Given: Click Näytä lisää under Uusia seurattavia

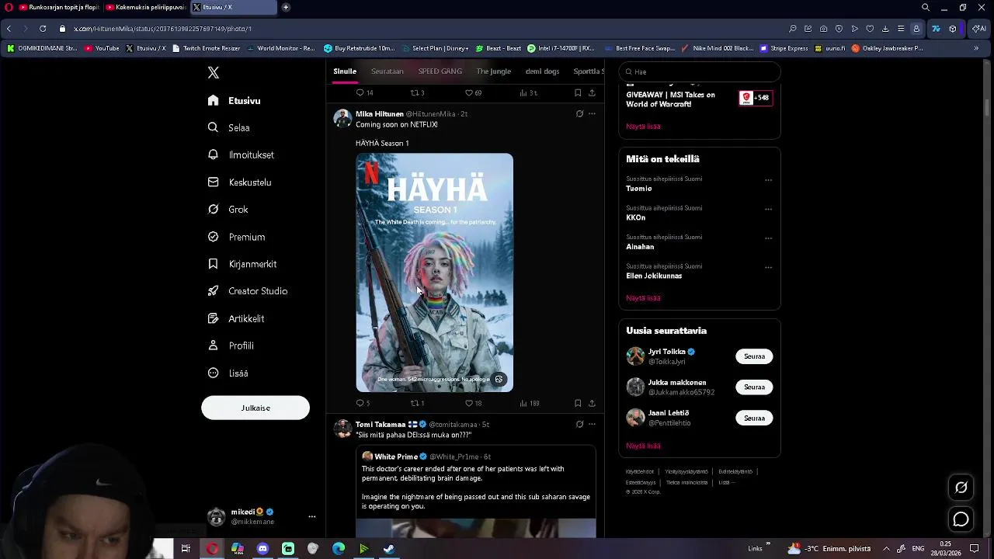Looking at the screenshot, I should pos(643,446).
